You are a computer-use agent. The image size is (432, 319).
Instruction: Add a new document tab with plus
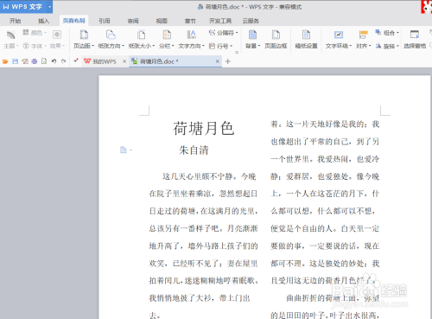pyautogui.click(x=228, y=61)
